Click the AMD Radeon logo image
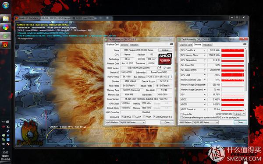The width and height of the screenshot is (263, 164). (165, 59)
